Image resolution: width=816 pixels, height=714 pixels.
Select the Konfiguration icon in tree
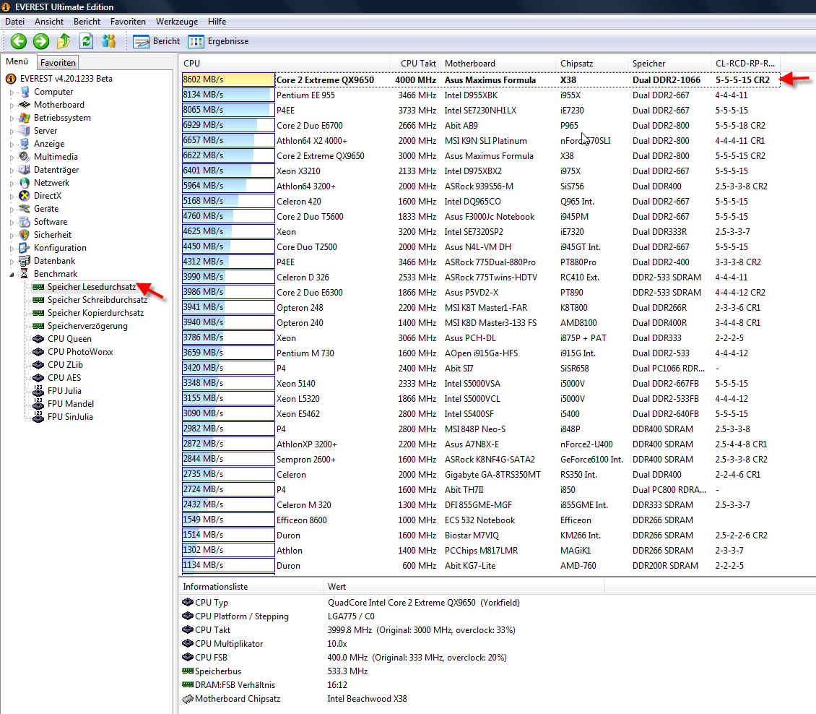(24, 248)
